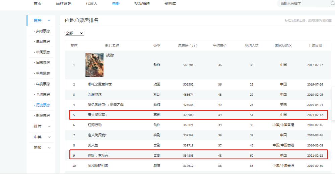
Task: Click box office value 365121
Action: (x=188, y=125)
